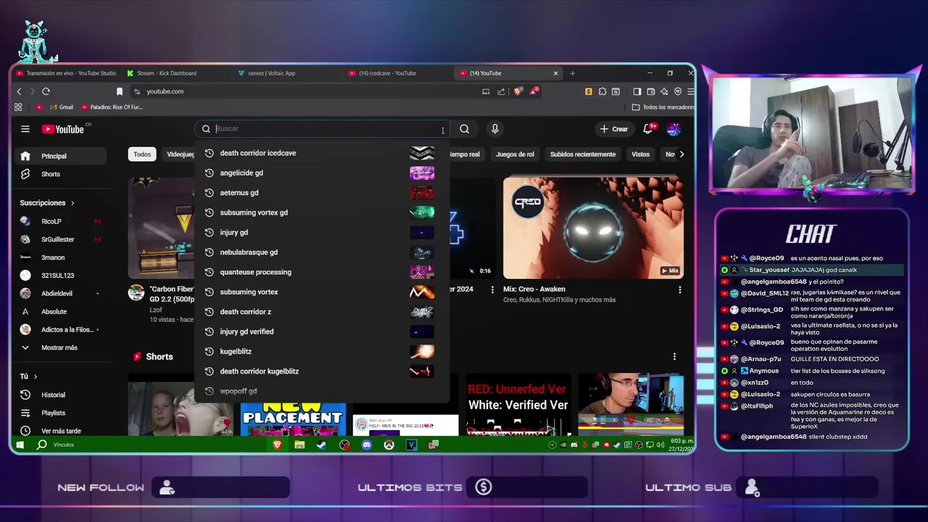Start voice search with the microphone
928x522 pixels.
494,129
